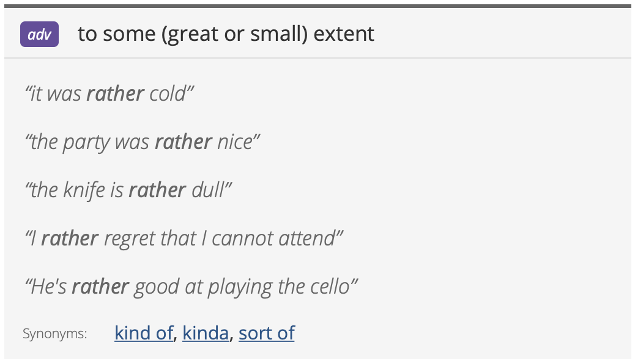Click the word 'nice' in the party example
Viewport: 635px width, 359px height.
tap(236, 142)
